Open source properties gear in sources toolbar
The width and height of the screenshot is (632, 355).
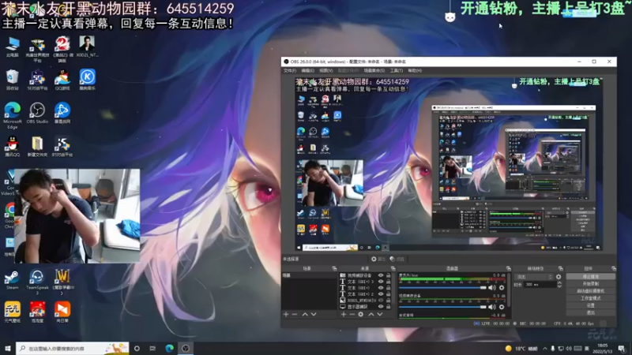click(x=361, y=314)
